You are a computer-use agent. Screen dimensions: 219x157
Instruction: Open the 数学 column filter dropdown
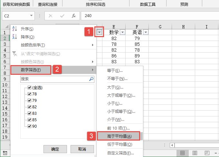coord(122,32)
